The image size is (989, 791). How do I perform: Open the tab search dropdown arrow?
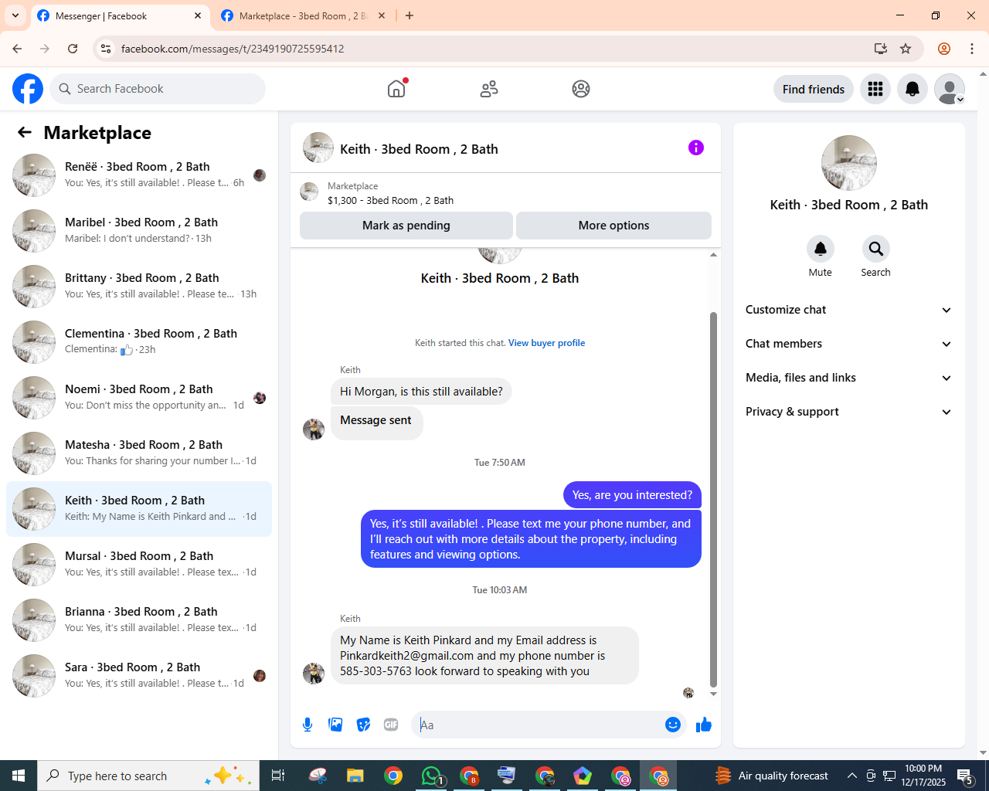pos(15,15)
